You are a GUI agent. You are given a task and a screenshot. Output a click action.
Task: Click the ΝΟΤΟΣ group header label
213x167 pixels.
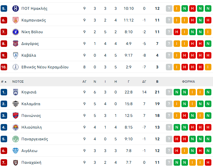18,82
